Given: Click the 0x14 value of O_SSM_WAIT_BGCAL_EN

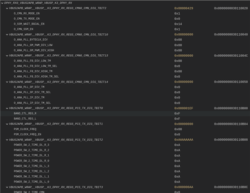Looking at the screenshot, I should tap(177, 24).
